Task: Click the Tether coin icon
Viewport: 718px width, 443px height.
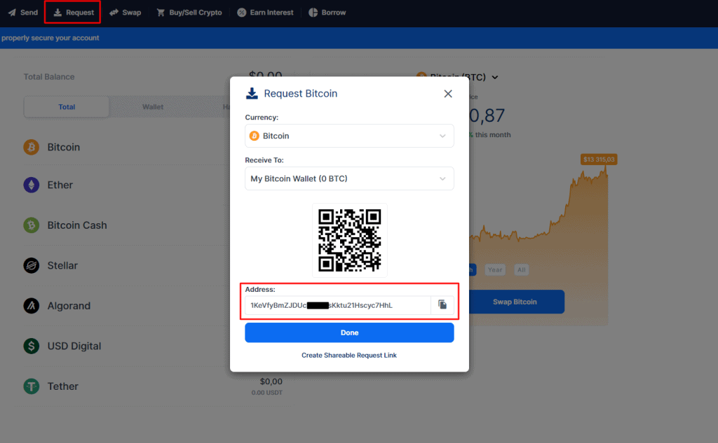Action: pos(31,386)
